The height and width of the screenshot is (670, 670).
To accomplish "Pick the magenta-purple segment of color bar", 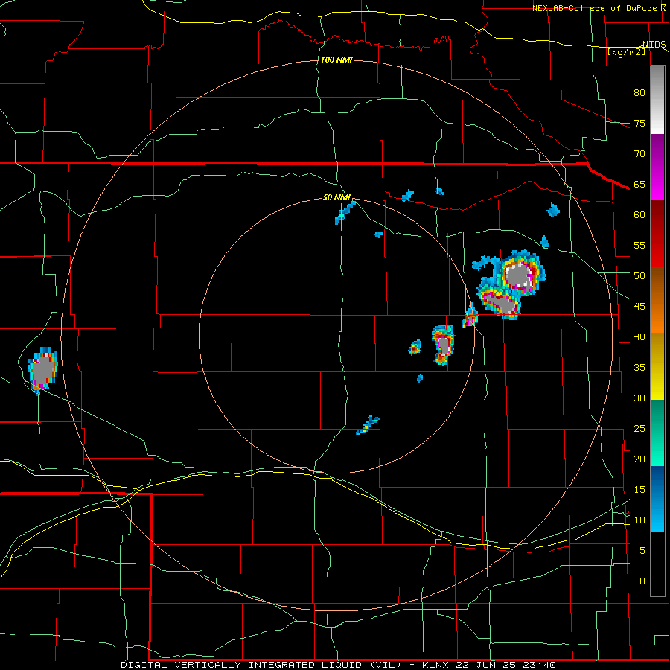I will tap(657, 167).
